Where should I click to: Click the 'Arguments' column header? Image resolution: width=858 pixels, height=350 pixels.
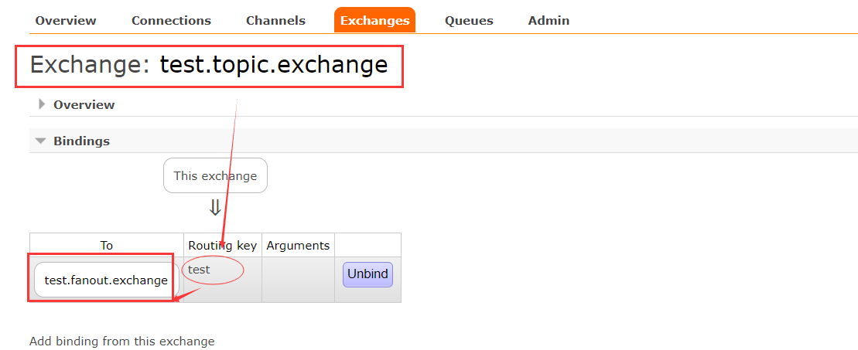[298, 246]
